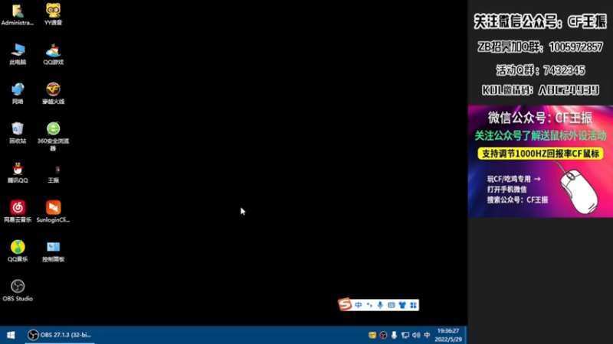Screen dimensions: 613x344
Task: Click the microphone tray icon
Action: point(394,336)
